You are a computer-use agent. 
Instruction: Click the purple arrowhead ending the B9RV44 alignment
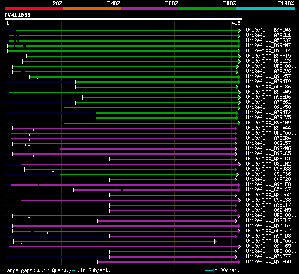pyautogui.click(x=236, y=128)
